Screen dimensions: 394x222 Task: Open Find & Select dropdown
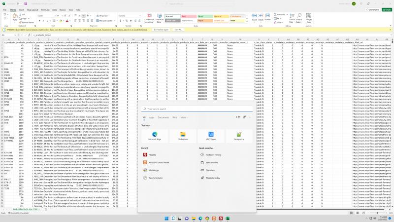coord(299,18)
